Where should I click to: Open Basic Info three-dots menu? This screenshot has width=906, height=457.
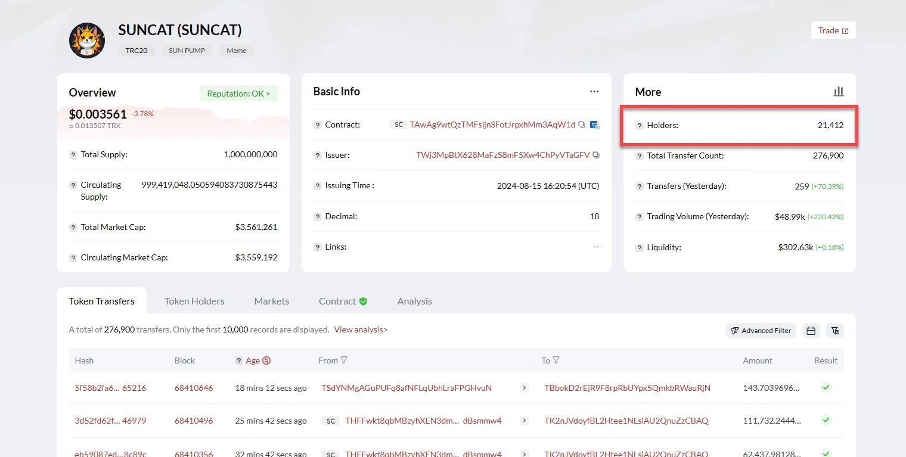tap(594, 91)
